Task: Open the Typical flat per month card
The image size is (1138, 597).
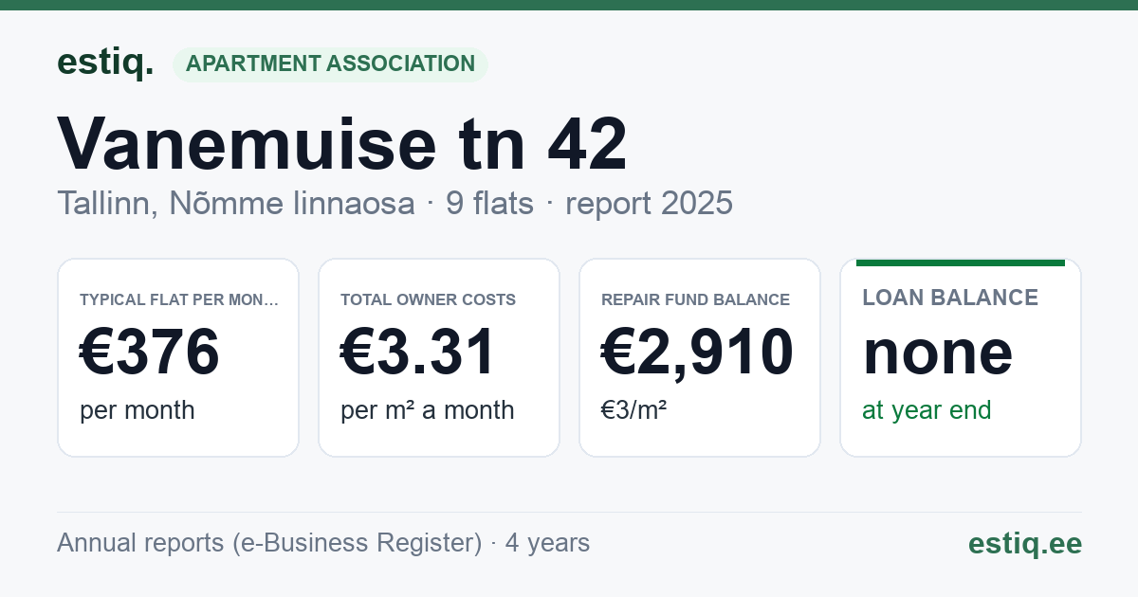Action: coord(178,358)
